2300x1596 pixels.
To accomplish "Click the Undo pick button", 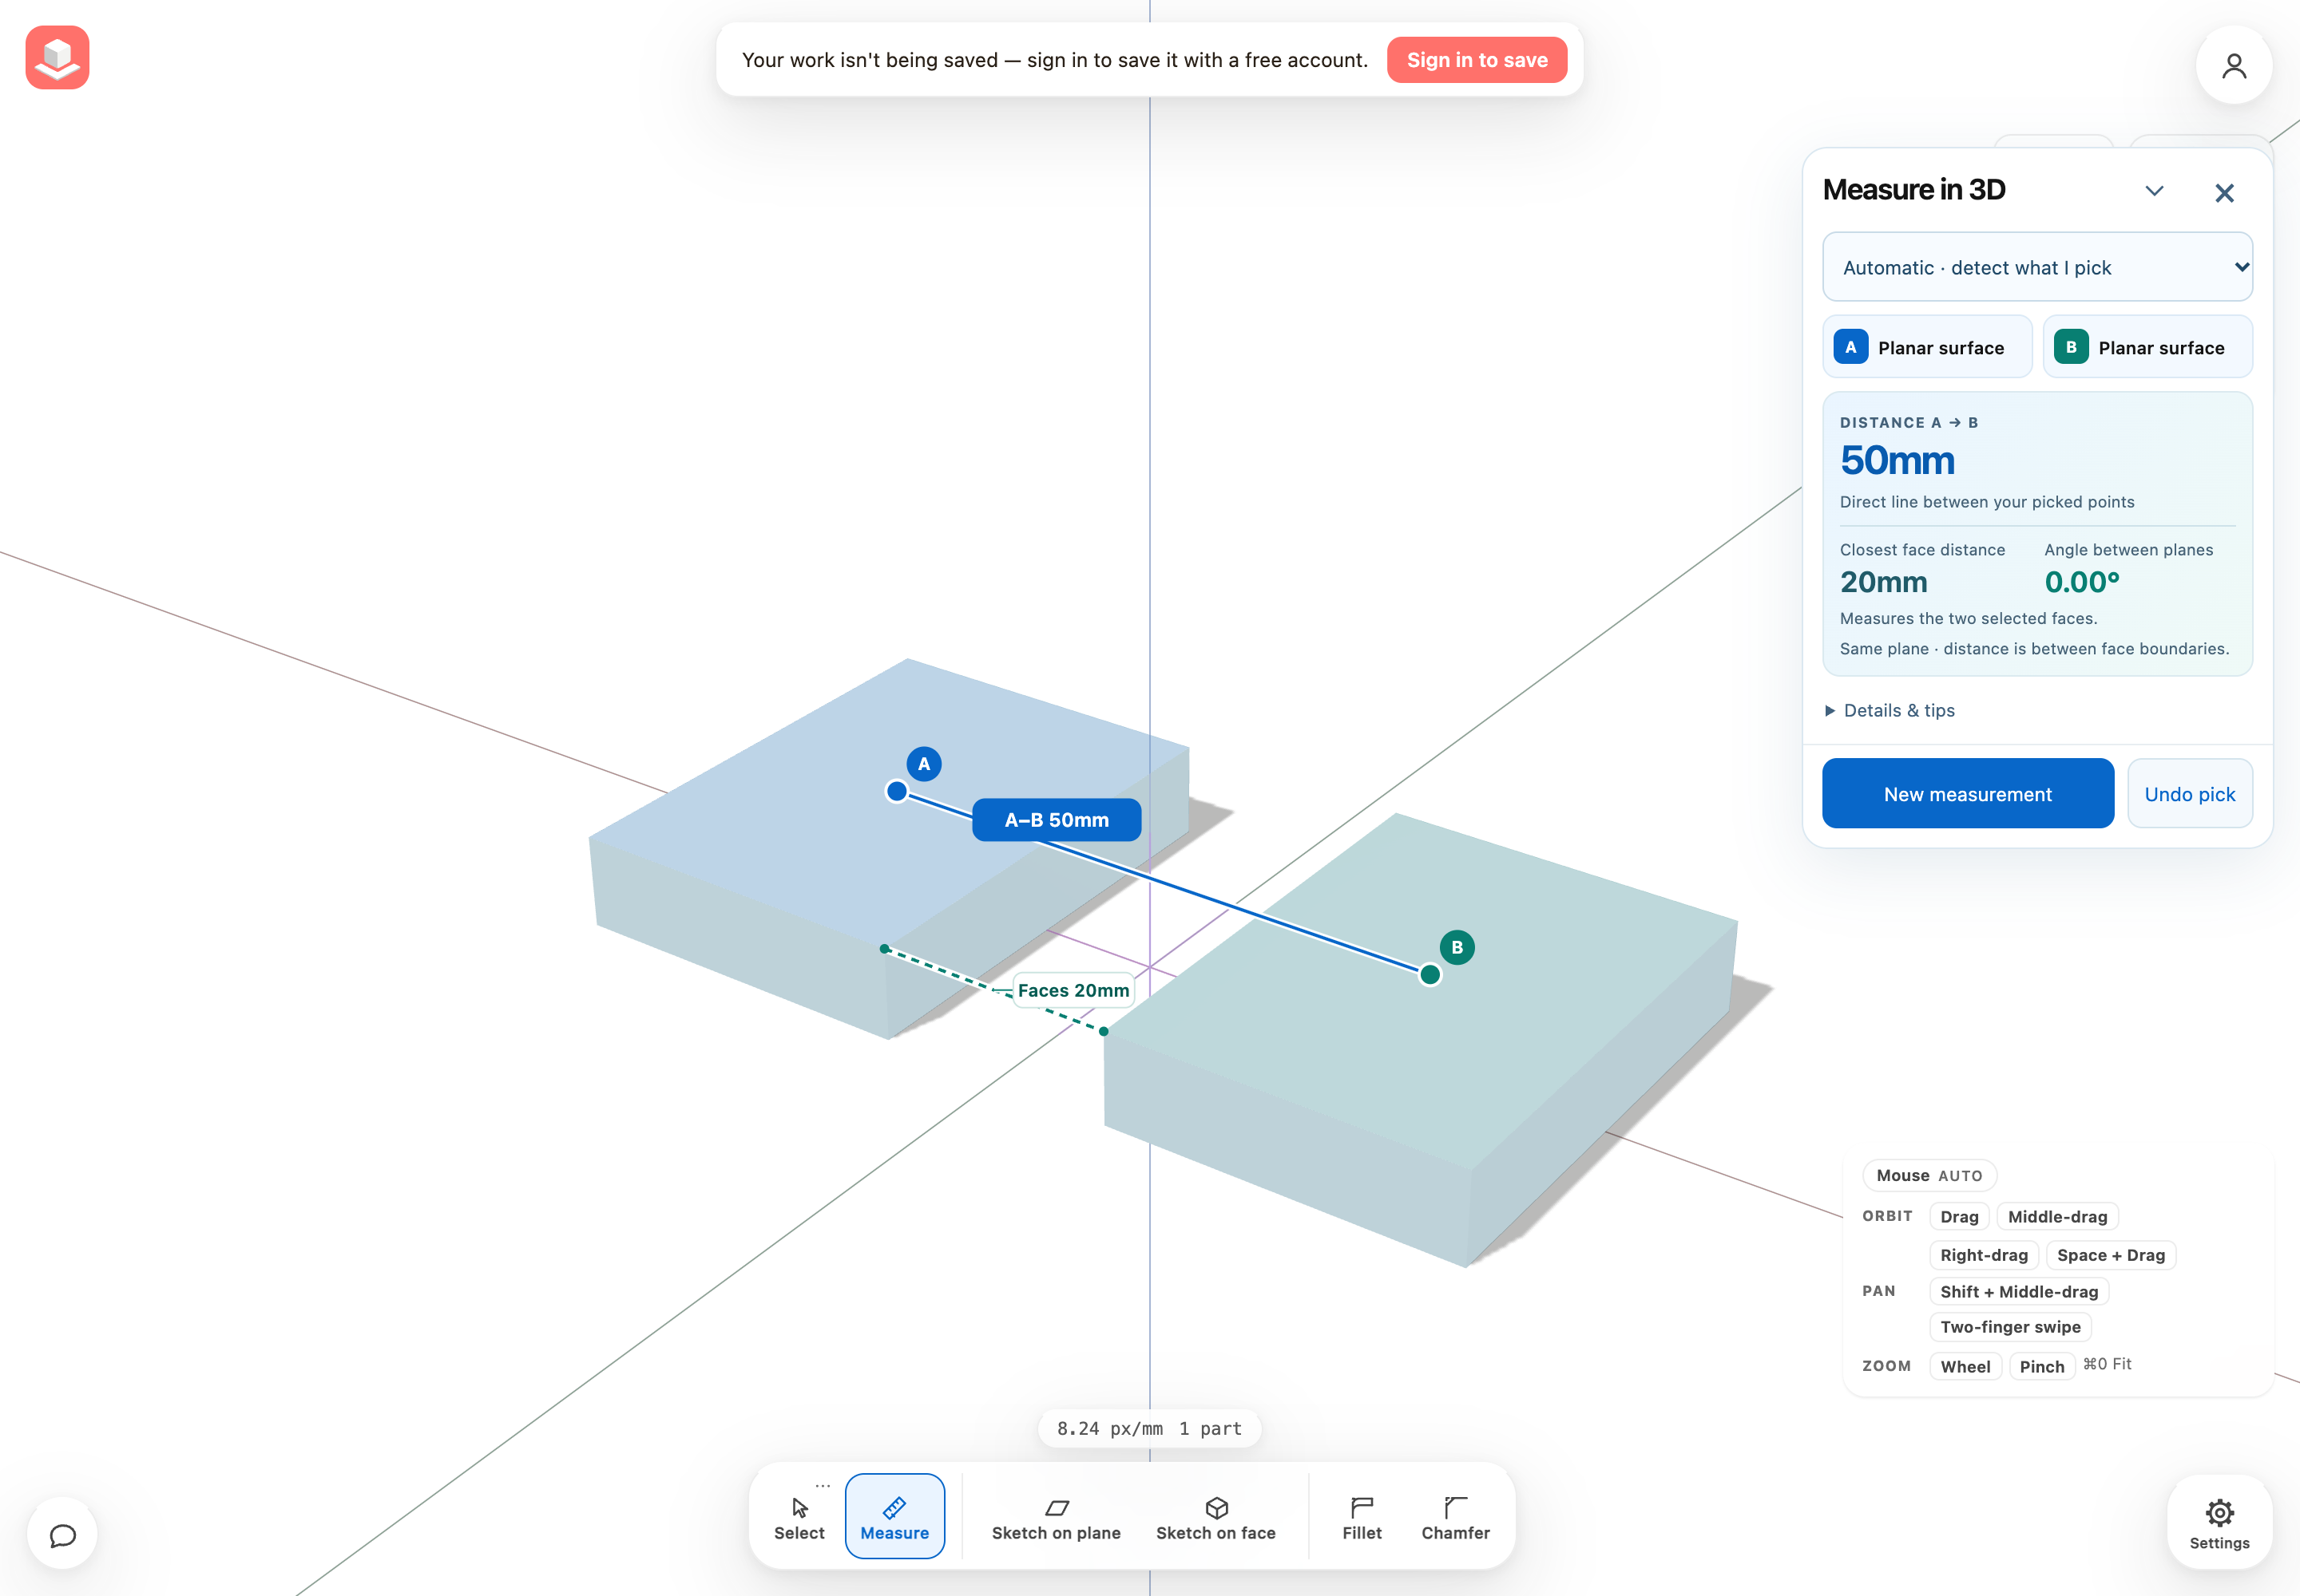I will pyautogui.click(x=2190, y=794).
